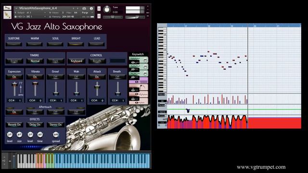The image size is (308, 173).
Task: Click the Wah fader handle
Action: point(77,94)
